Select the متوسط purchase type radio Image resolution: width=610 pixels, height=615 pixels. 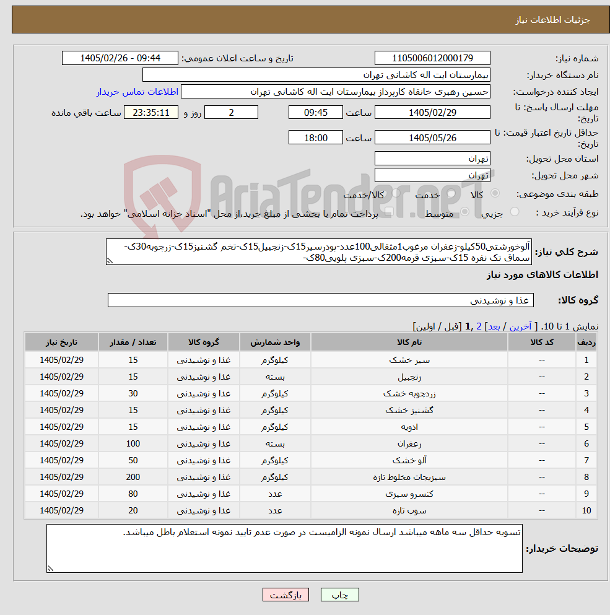(465, 212)
